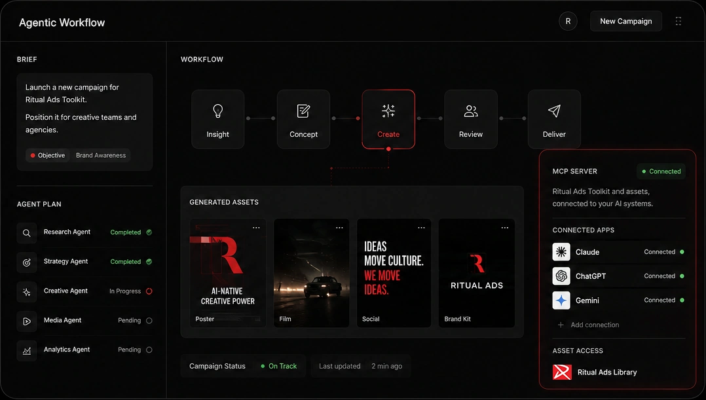This screenshot has width=706, height=400.
Task: Click the Media Agent play icon
Action: tap(27, 321)
